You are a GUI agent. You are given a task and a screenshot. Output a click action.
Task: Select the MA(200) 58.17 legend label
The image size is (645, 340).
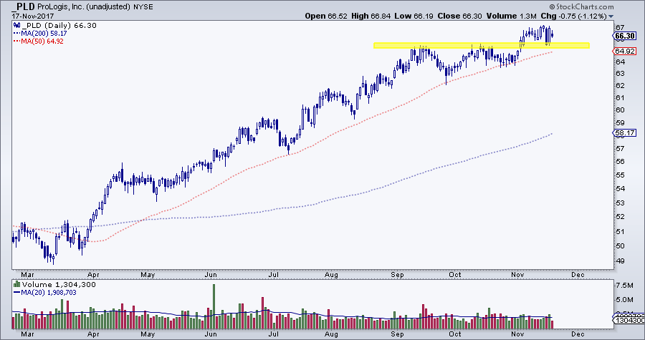pos(41,33)
